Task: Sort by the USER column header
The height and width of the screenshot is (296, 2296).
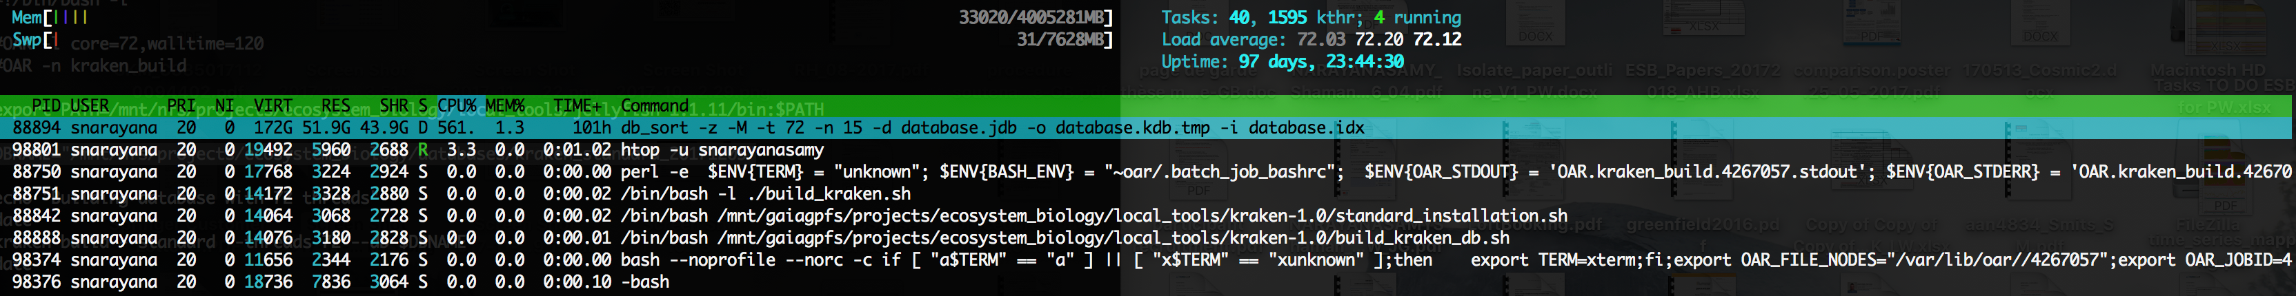Action: coord(89,106)
